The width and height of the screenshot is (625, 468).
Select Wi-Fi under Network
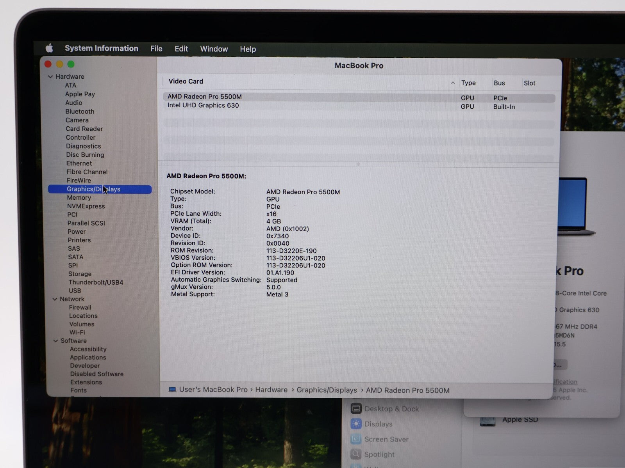[77, 332]
